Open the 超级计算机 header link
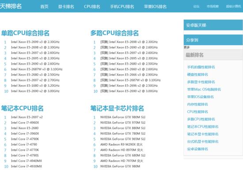The height and width of the screenshot is (177, 243). (233, 6)
